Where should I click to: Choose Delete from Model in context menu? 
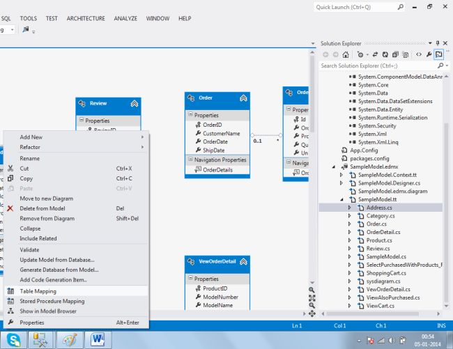point(76,208)
